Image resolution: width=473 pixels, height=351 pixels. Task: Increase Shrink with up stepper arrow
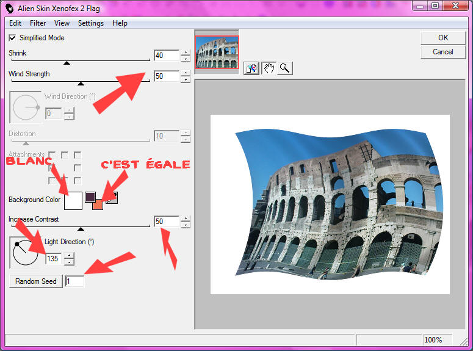tap(186, 52)
